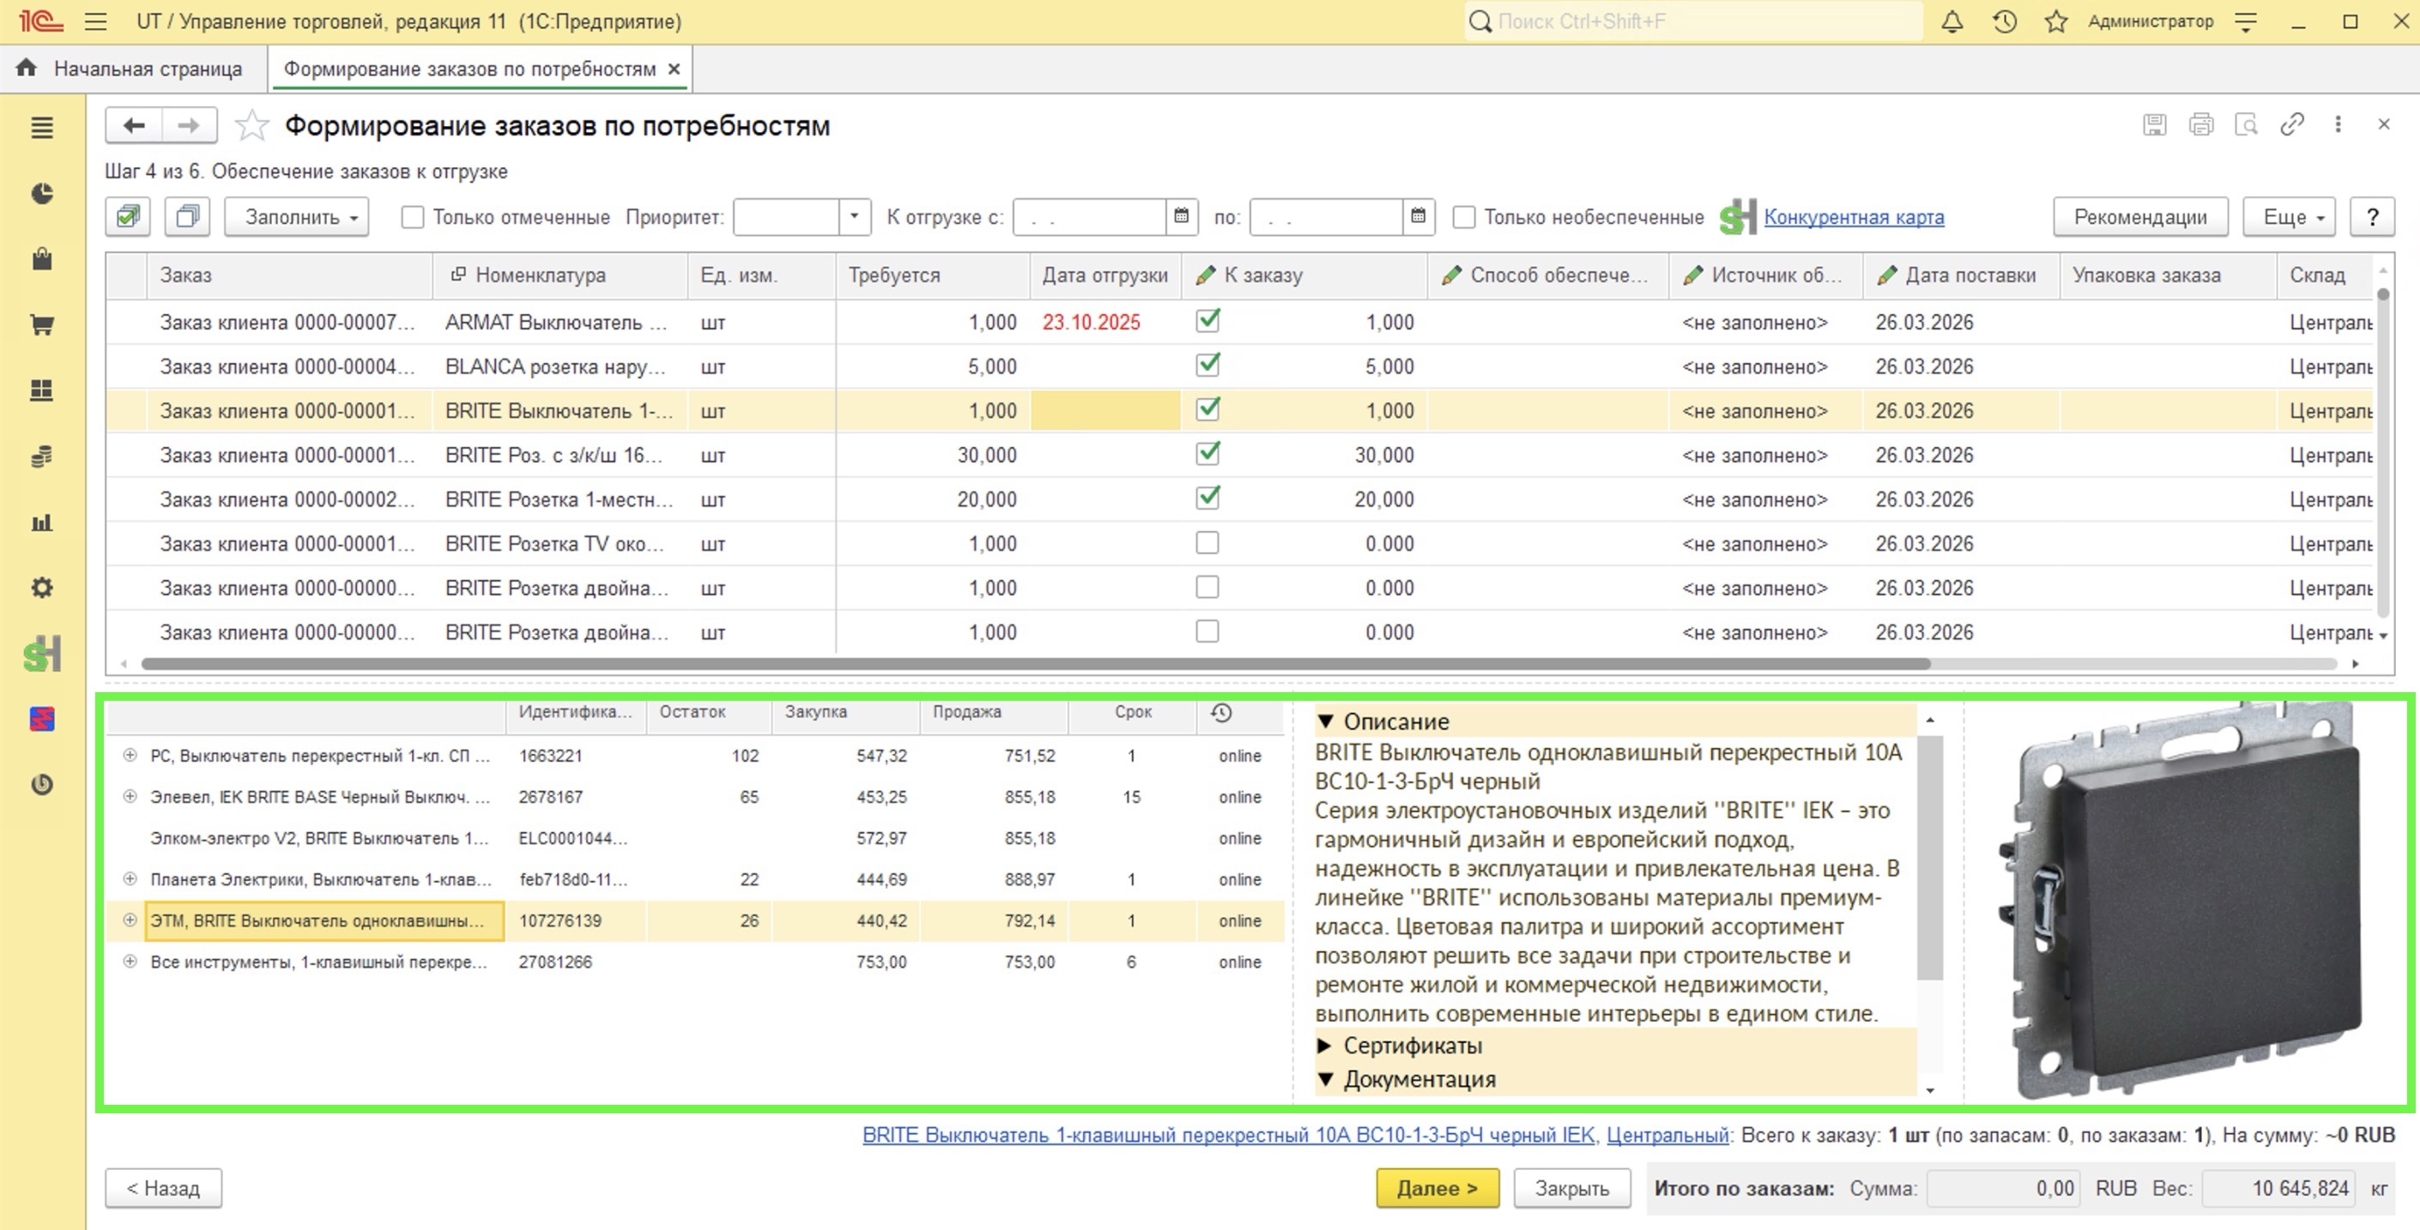
Task: Add form to favorites with star icon
Action: coord(251,126)
